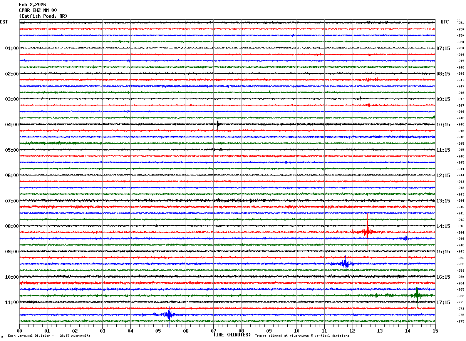The height and width of the screenshot is (341, 466).
Task: Click minute 07 on the bottom axis
Action: [x=213, y=331]
